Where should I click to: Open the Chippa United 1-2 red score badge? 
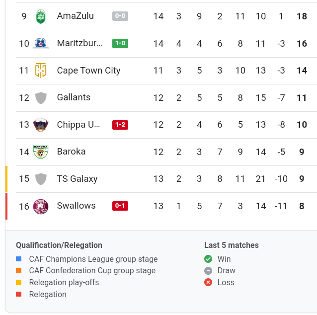120,125
